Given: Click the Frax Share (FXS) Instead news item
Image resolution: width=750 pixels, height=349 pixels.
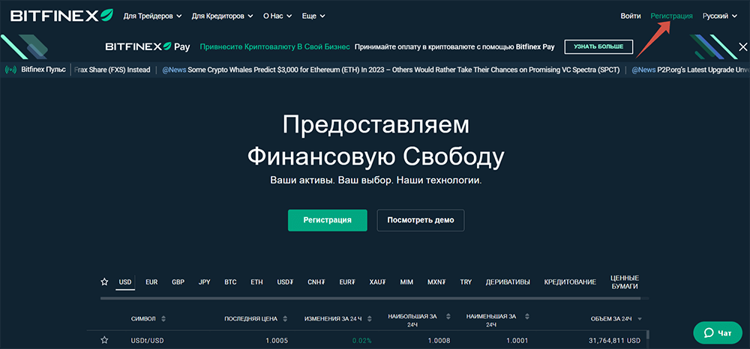Looking at the screenshot, I should (x=112, y=70).
